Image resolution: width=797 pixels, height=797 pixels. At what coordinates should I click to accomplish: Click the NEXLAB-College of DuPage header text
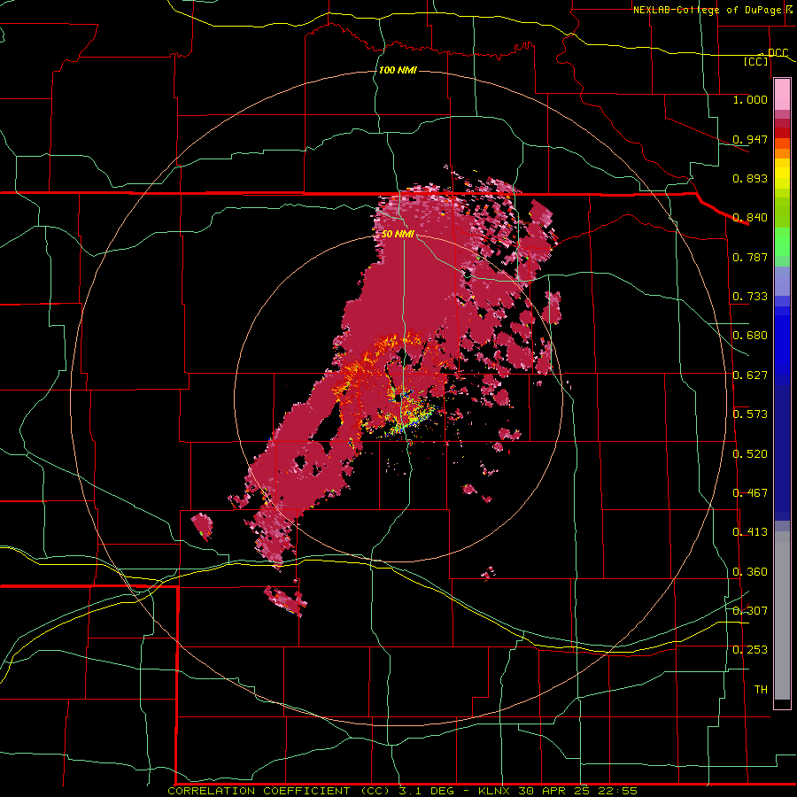[x=707, y=10]
